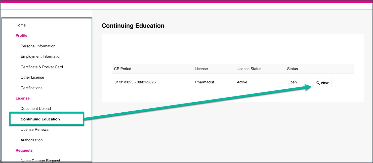373x163 pixels.
Task: Open Name Change Request item
Action: [40, 161]
